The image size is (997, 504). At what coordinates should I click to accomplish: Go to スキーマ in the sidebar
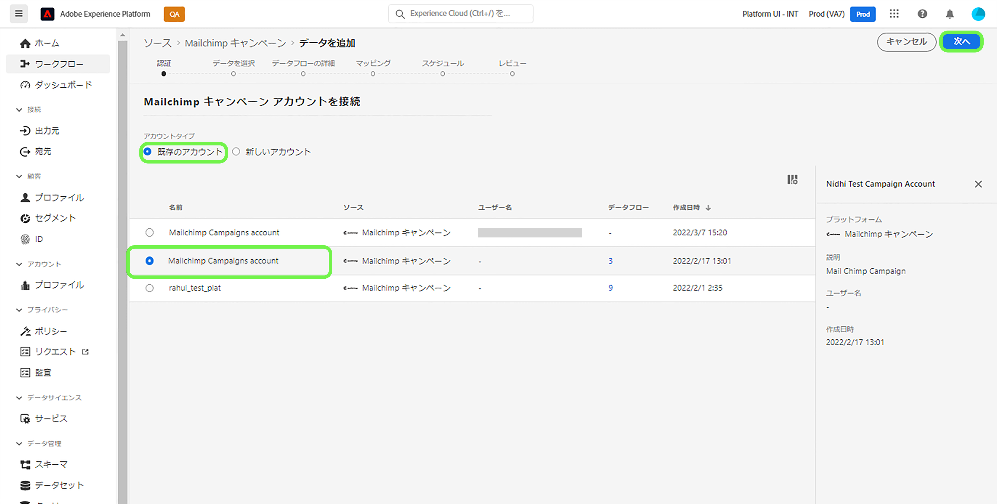pos(51,464)
